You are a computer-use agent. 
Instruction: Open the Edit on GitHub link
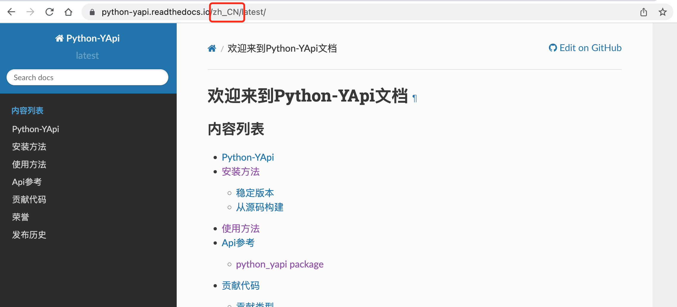pyautogui.click(x=585, y=48)
